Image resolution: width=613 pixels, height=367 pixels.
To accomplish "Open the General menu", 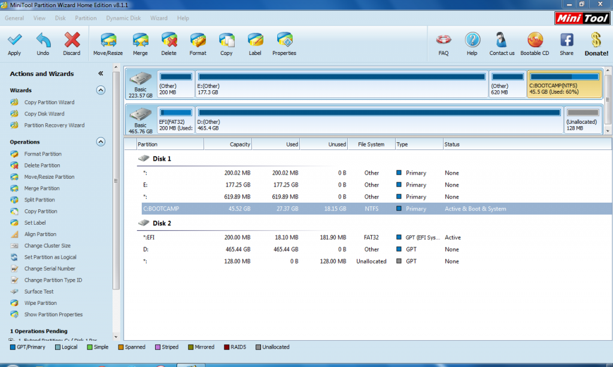I will [14, 18].
